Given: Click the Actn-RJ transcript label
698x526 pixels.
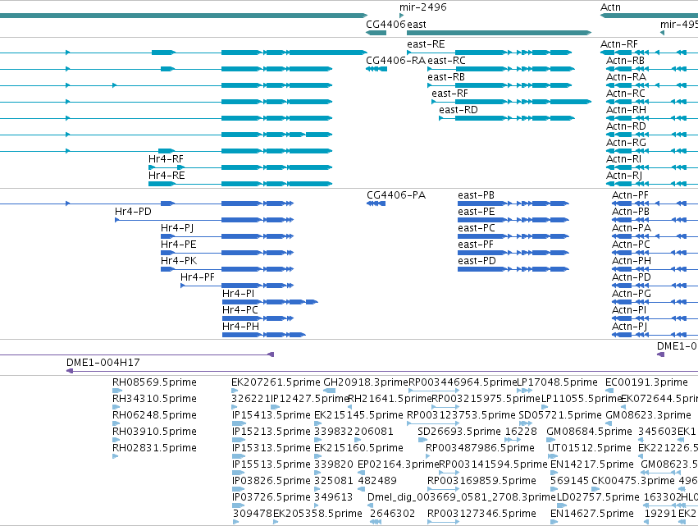Looking at the screenshot, I should [624, 176].
